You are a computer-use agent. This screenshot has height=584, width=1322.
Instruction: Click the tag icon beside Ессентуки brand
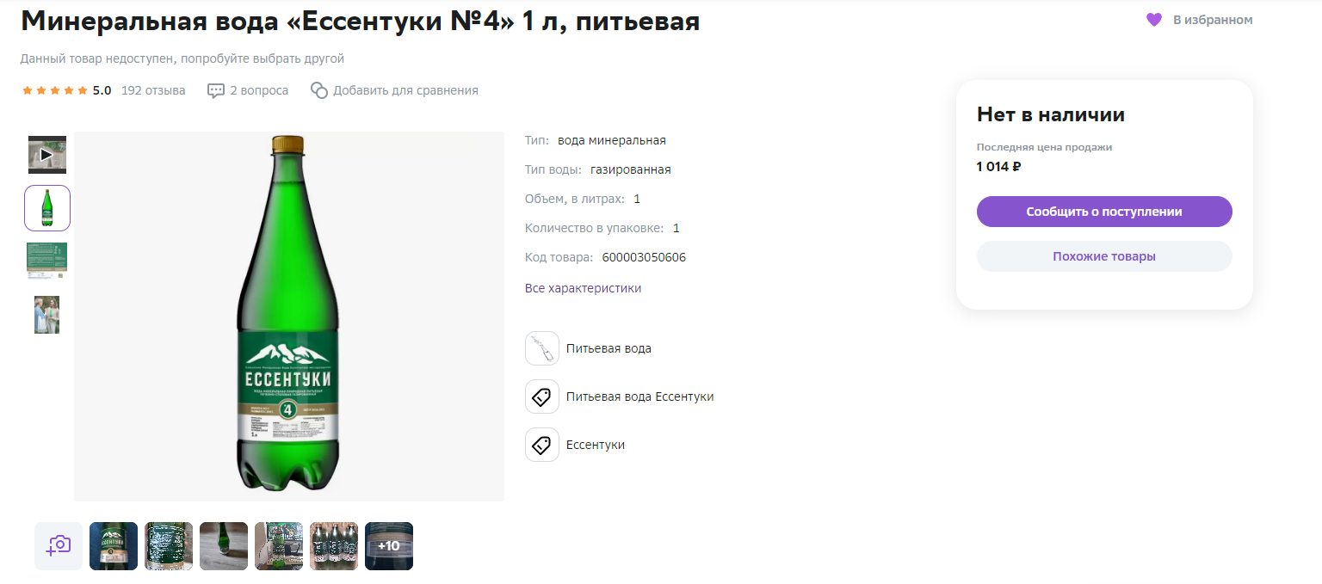(542, 445)
